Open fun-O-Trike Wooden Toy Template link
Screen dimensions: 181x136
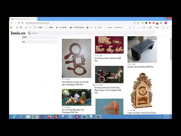(x=73, y=111)
